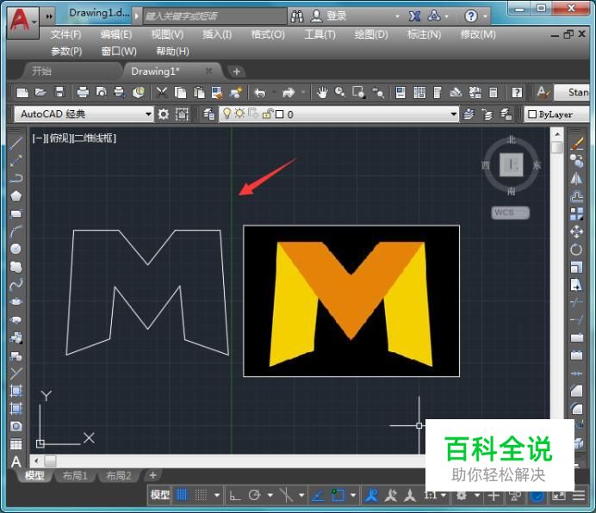
Task: Expand the layer 0 dropdown list
Action: (454, 114)
